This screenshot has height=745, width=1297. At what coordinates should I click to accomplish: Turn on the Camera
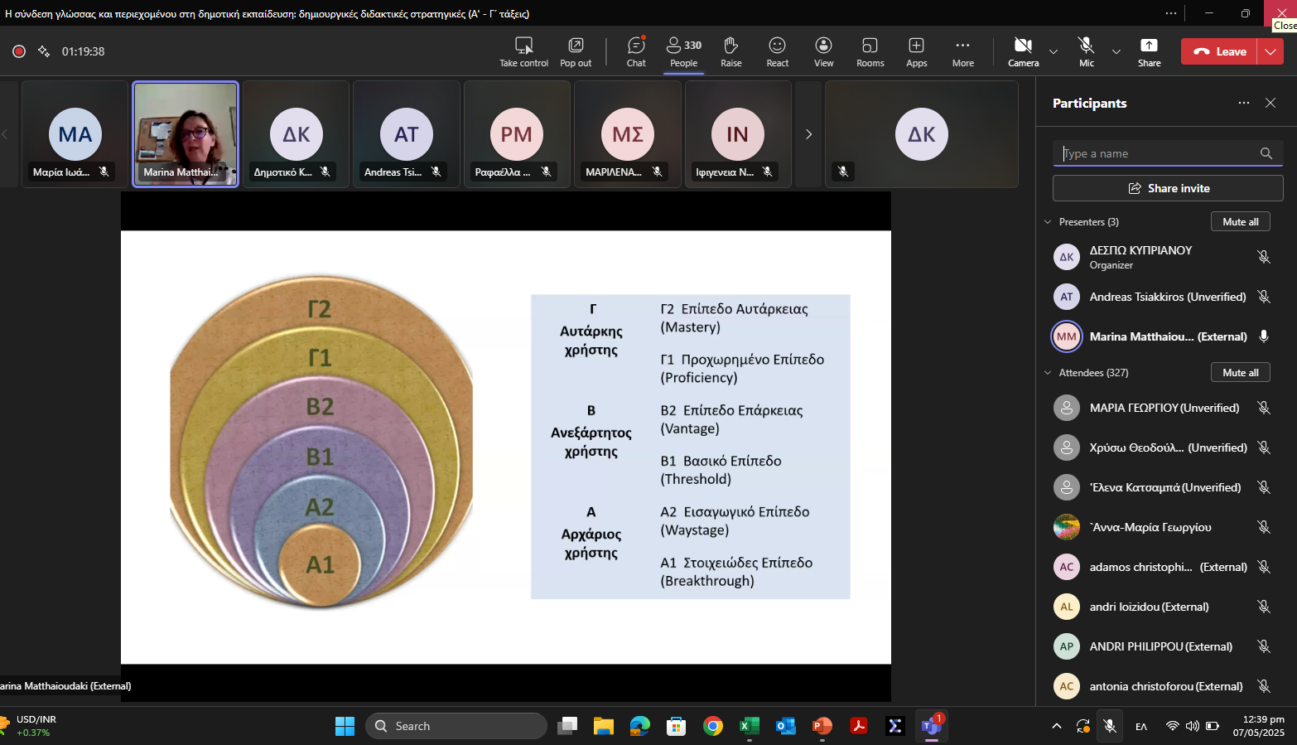tap(1023, 51)
